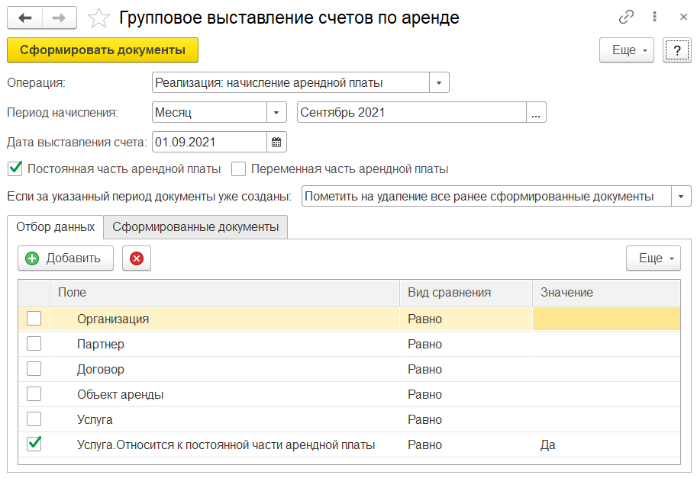Open help with the question mark button
The width and height of the screenshot is (697, 478).
pyautogui.click(x=676, y=50)
